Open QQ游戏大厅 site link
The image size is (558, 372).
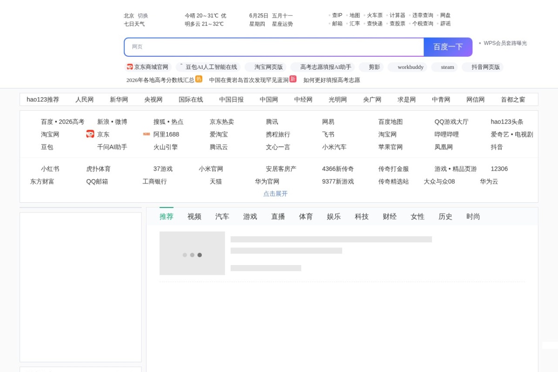click(452, 122)
